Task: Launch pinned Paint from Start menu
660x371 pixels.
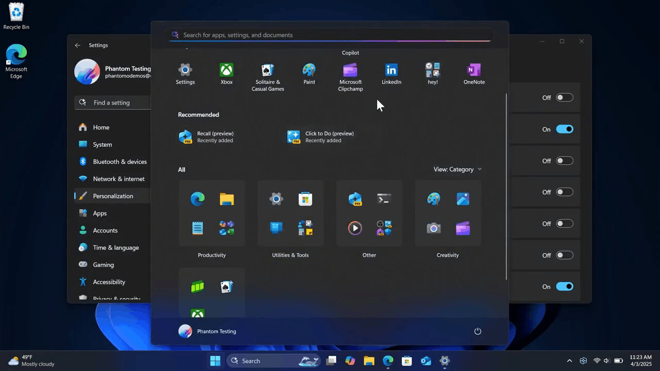Action: tap(309, 74)
